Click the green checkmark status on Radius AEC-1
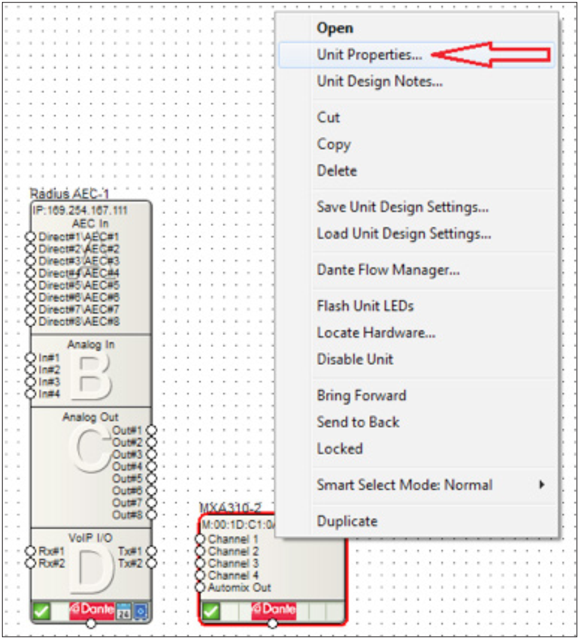The image size is (578, 638). tap(41, 611)
